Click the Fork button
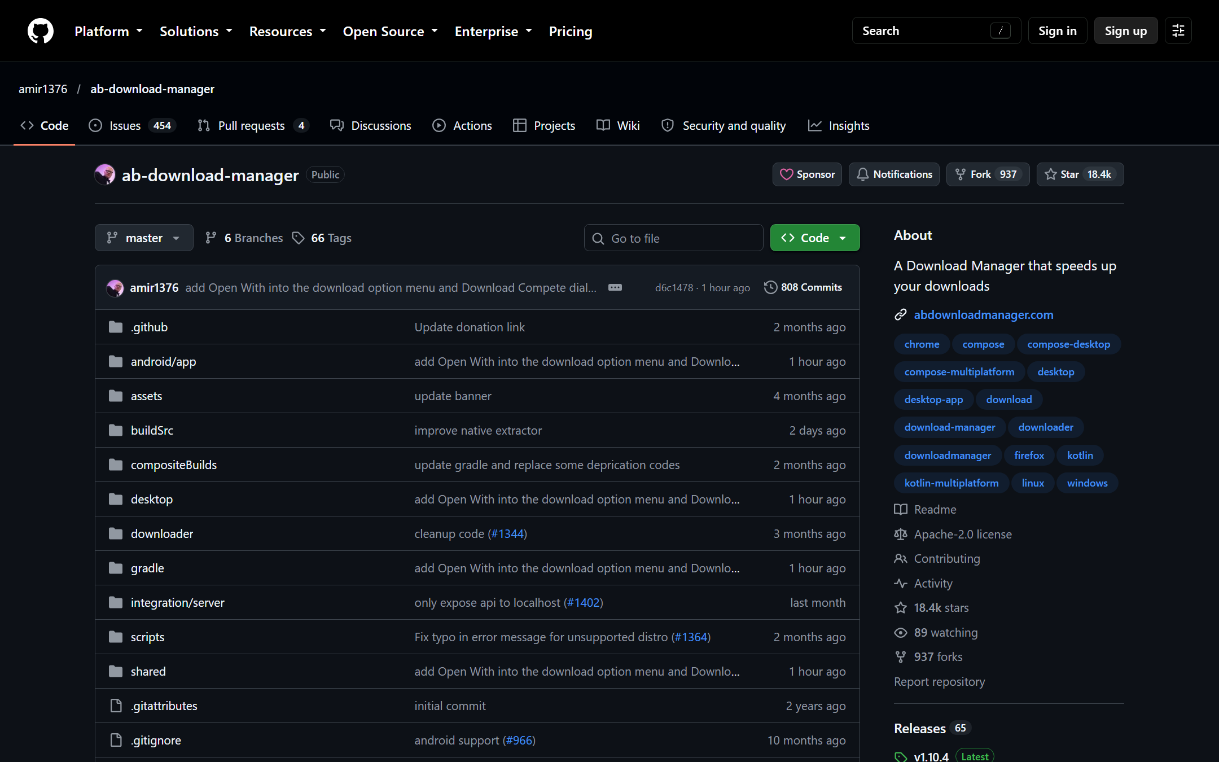The image size is (1219, 762). coord(988,174)
